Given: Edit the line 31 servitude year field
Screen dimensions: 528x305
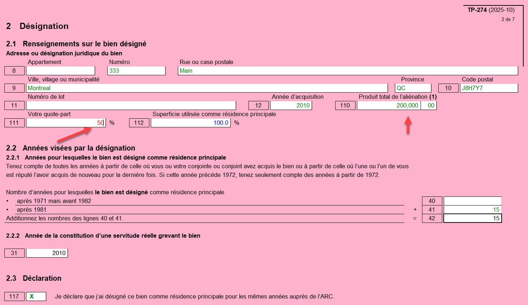Looking at the screenshot, I should 47,253.
